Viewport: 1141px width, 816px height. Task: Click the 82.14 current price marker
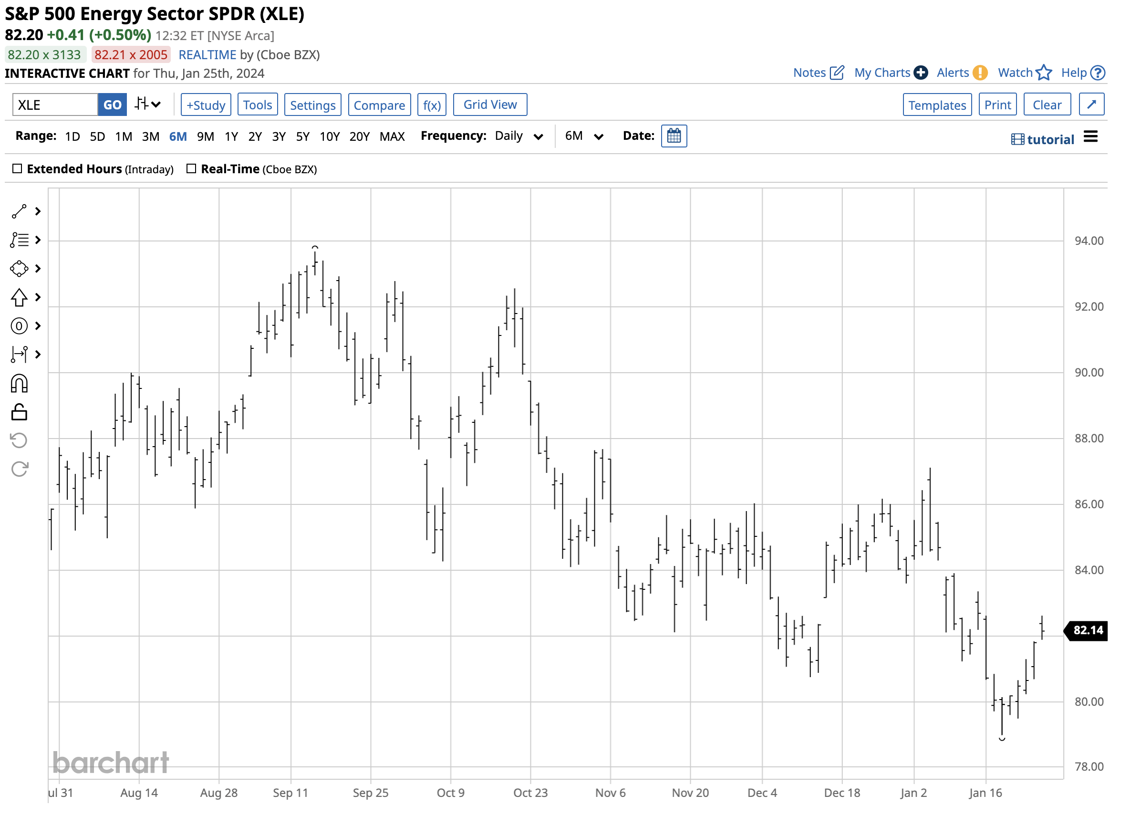pos(1086,630)
